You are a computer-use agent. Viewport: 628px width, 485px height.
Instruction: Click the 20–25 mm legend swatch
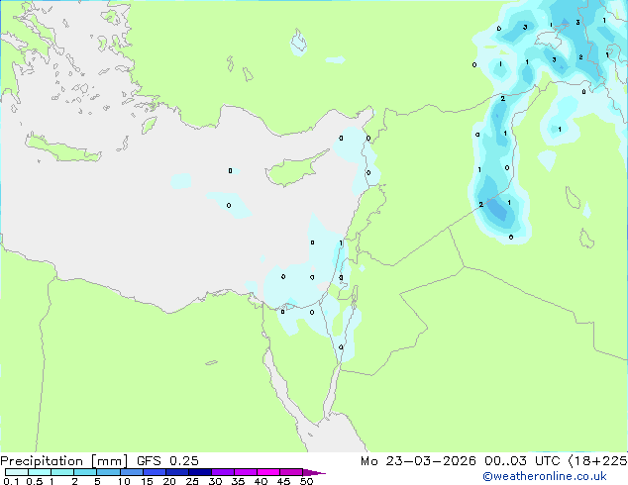coord(177,472)
